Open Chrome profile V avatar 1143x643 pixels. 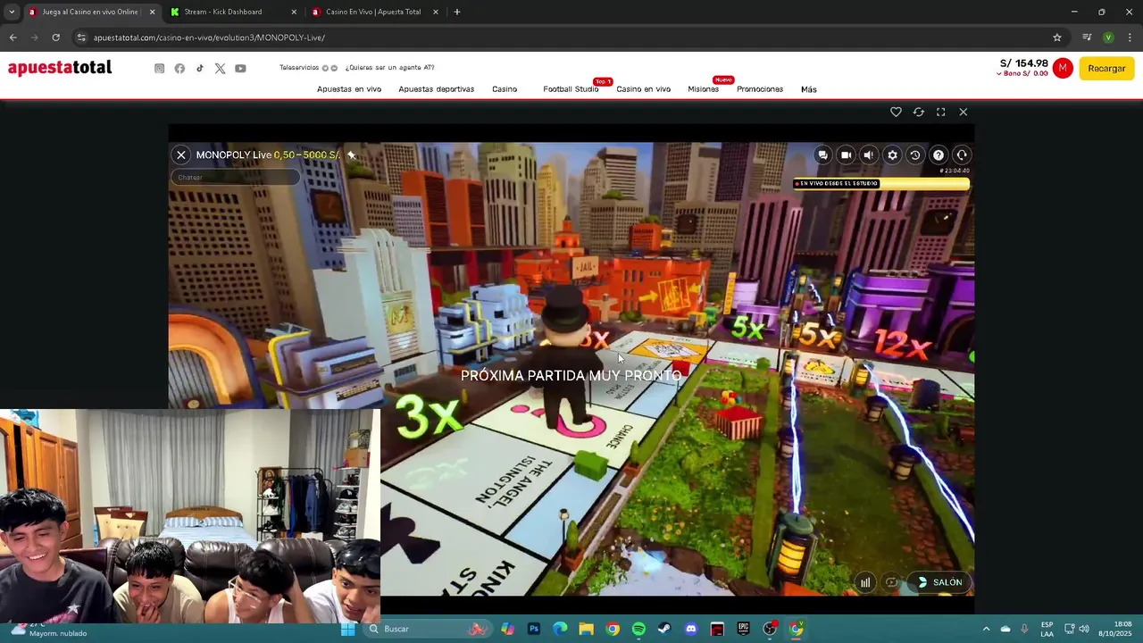pos(1108,38)
